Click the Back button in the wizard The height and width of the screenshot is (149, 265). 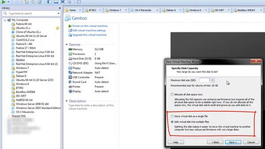[215, 142]
